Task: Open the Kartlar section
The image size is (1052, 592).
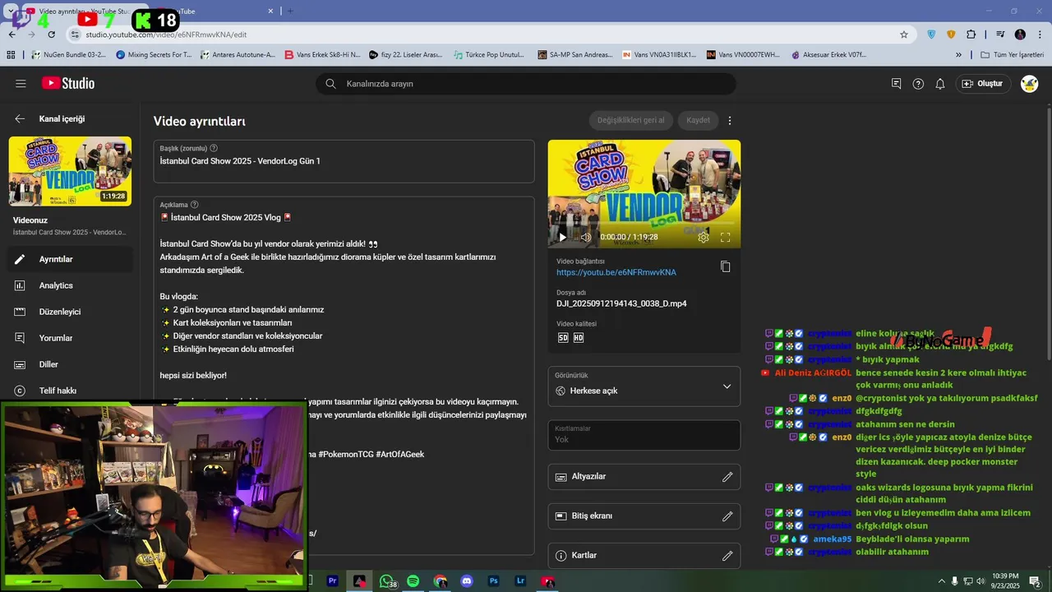Action: pyautogui.click(x=644, y=556)
